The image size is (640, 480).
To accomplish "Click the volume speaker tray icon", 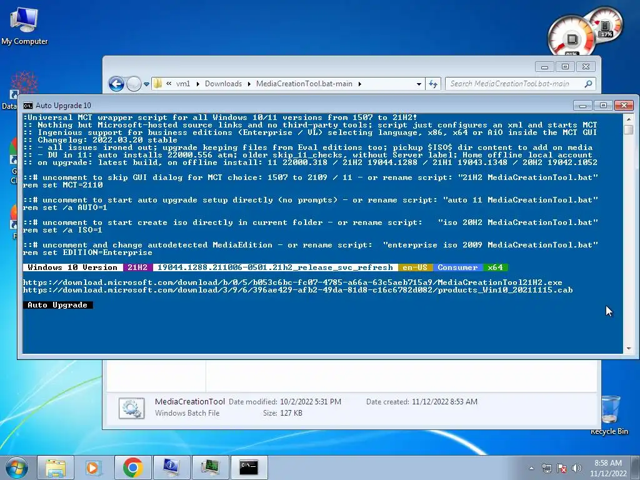I will point(576,468).
